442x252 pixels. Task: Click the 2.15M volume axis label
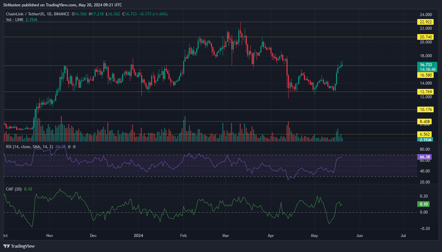tap(426, 139)
